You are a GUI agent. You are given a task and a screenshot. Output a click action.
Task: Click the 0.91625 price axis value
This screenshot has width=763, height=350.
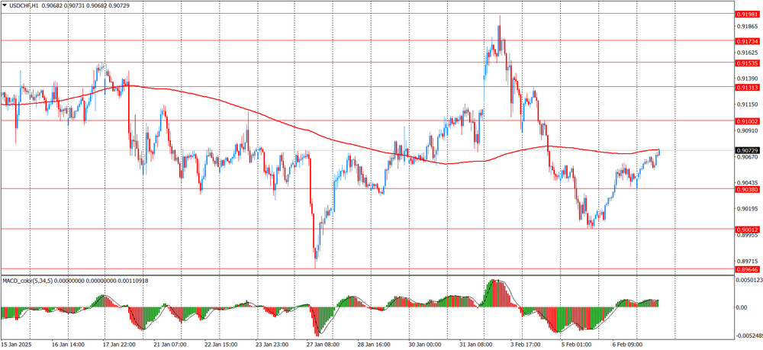click(749, 53)
